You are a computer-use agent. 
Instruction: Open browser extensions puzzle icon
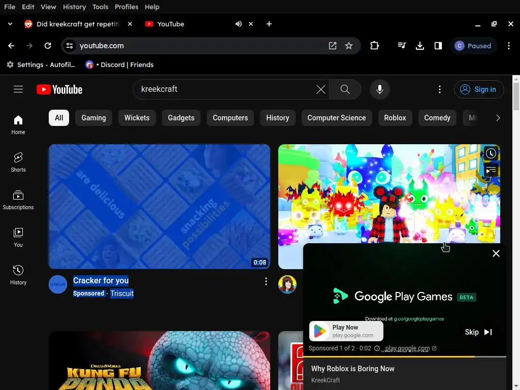point(374,46)
